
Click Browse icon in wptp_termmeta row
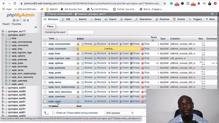83,78
